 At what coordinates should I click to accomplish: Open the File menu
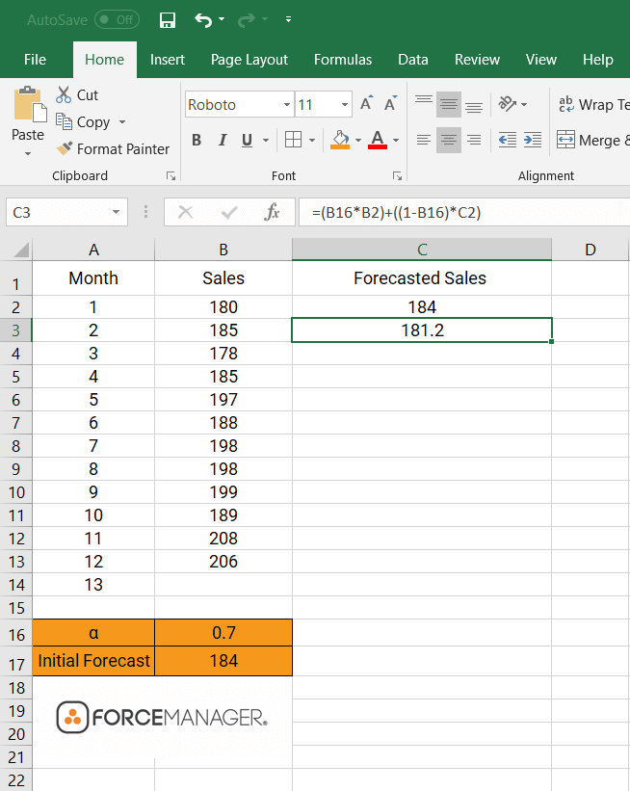click(35, 60)
